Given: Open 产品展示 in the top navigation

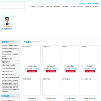Looking at the screenshot, I should coord(41,6).
